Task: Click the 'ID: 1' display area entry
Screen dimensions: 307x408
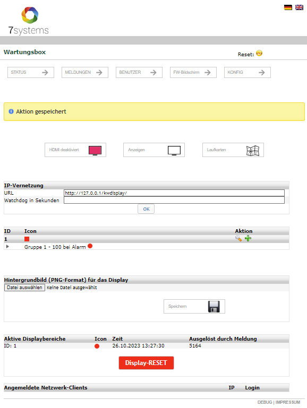Action: (x=10, y=346)
